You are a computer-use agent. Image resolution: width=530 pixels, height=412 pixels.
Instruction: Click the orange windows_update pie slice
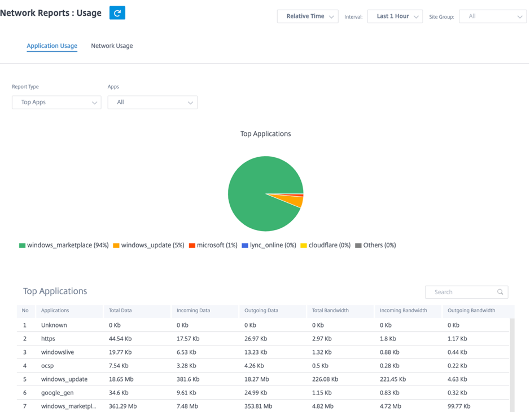pyautogui.click(x=295, y=201)
